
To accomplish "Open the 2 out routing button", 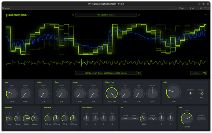I will coord(192,8).
